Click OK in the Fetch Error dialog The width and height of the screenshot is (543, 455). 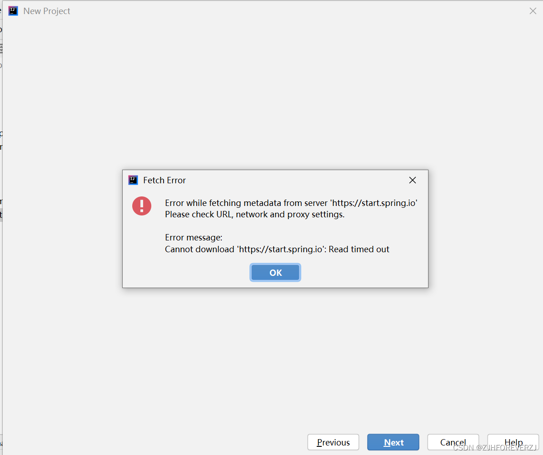click(x=275, y=273)
